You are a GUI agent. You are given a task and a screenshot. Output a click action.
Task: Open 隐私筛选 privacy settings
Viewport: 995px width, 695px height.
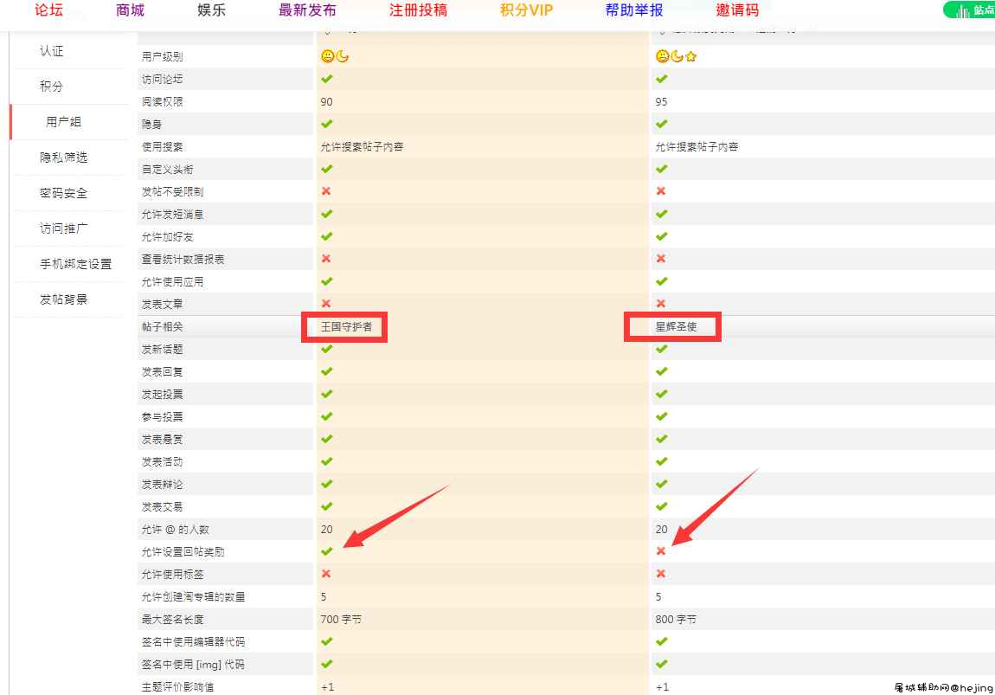[63, 158]
